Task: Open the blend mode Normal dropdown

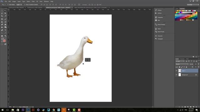Action: point(182,64)
